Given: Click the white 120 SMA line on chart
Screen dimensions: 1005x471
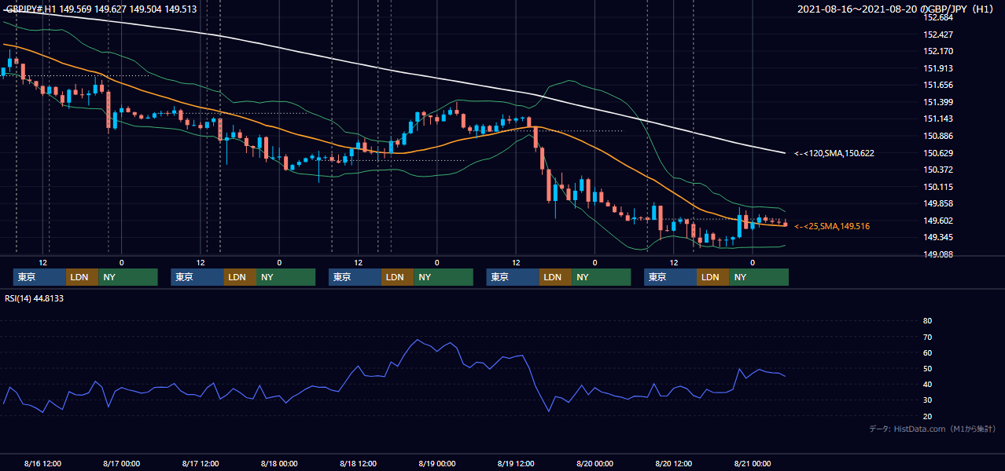Looking at the screenshot, I should point(393,72).
